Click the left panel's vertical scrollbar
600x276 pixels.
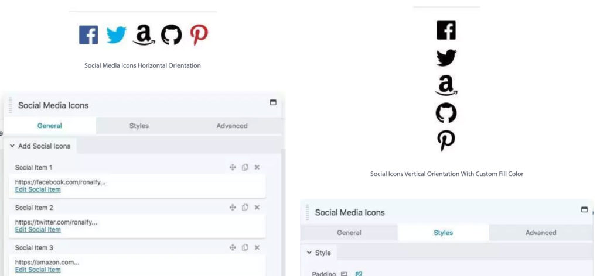(x=283, y=212)
